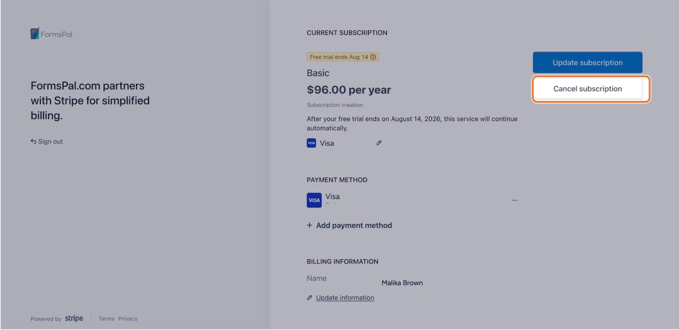The height and width of the screenshot is (330, 679).
Task: Click the name Malika Brown
Action: (x=402, y=283)
